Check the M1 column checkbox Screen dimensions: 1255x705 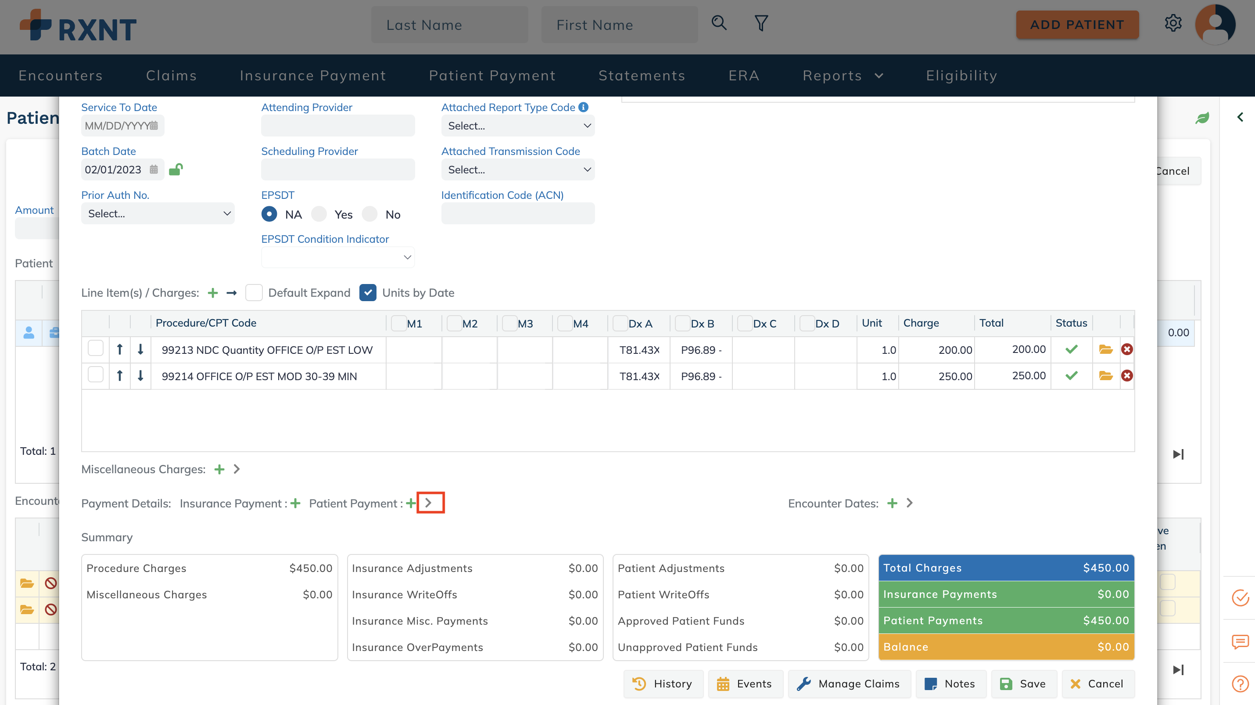click(398, 323)
